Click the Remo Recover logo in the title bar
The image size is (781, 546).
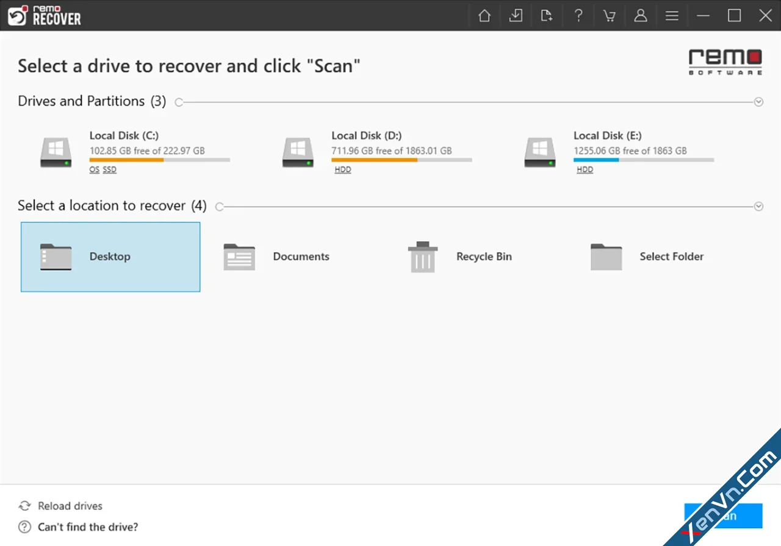pos(44,15)
